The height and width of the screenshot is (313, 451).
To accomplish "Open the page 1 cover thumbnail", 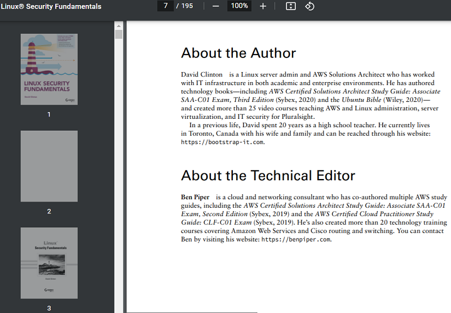I will pos(49,69).
